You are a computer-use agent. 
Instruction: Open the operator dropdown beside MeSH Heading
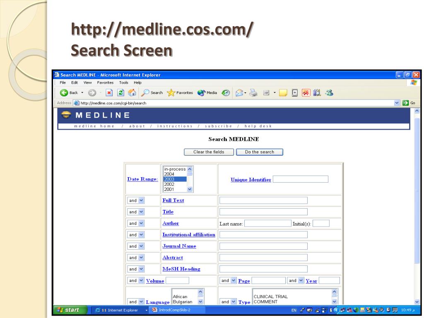coord(136,269)
